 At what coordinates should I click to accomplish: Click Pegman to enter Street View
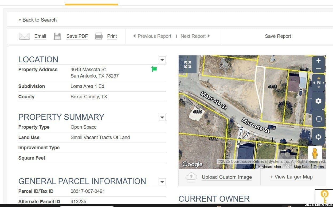[315, 154]
